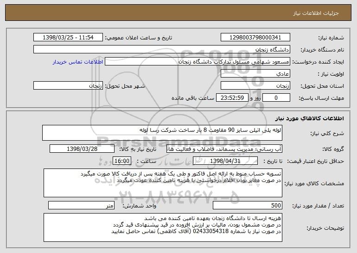The width and height of the screenshot is (357, 253).
Task: Select the شهر محل تحویل field
Action: tap(68, 86)
